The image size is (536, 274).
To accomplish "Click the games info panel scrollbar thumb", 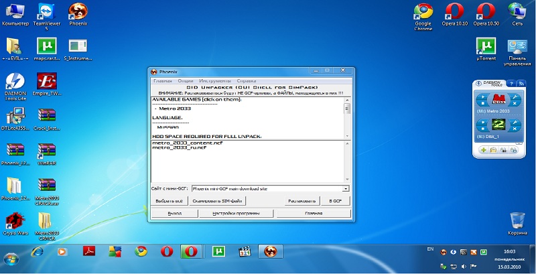I will 347,109.
